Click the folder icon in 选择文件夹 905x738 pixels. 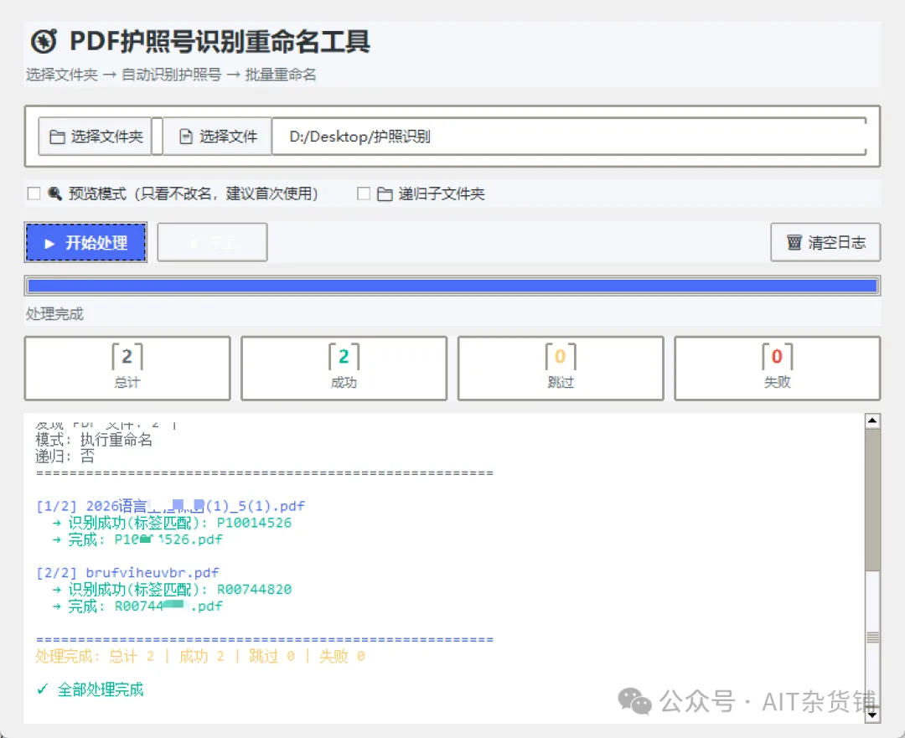[57, 137]
